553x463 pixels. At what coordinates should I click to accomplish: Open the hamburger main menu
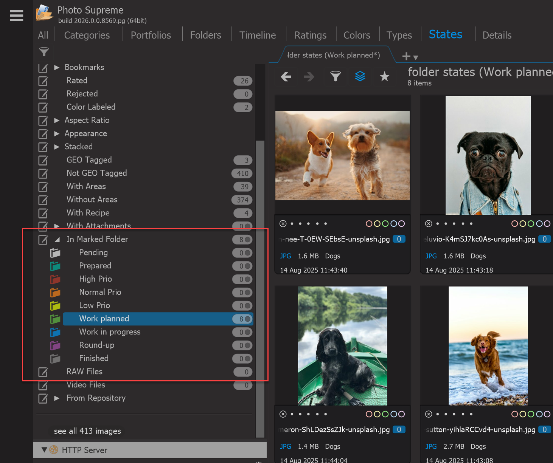click(17, 15)
